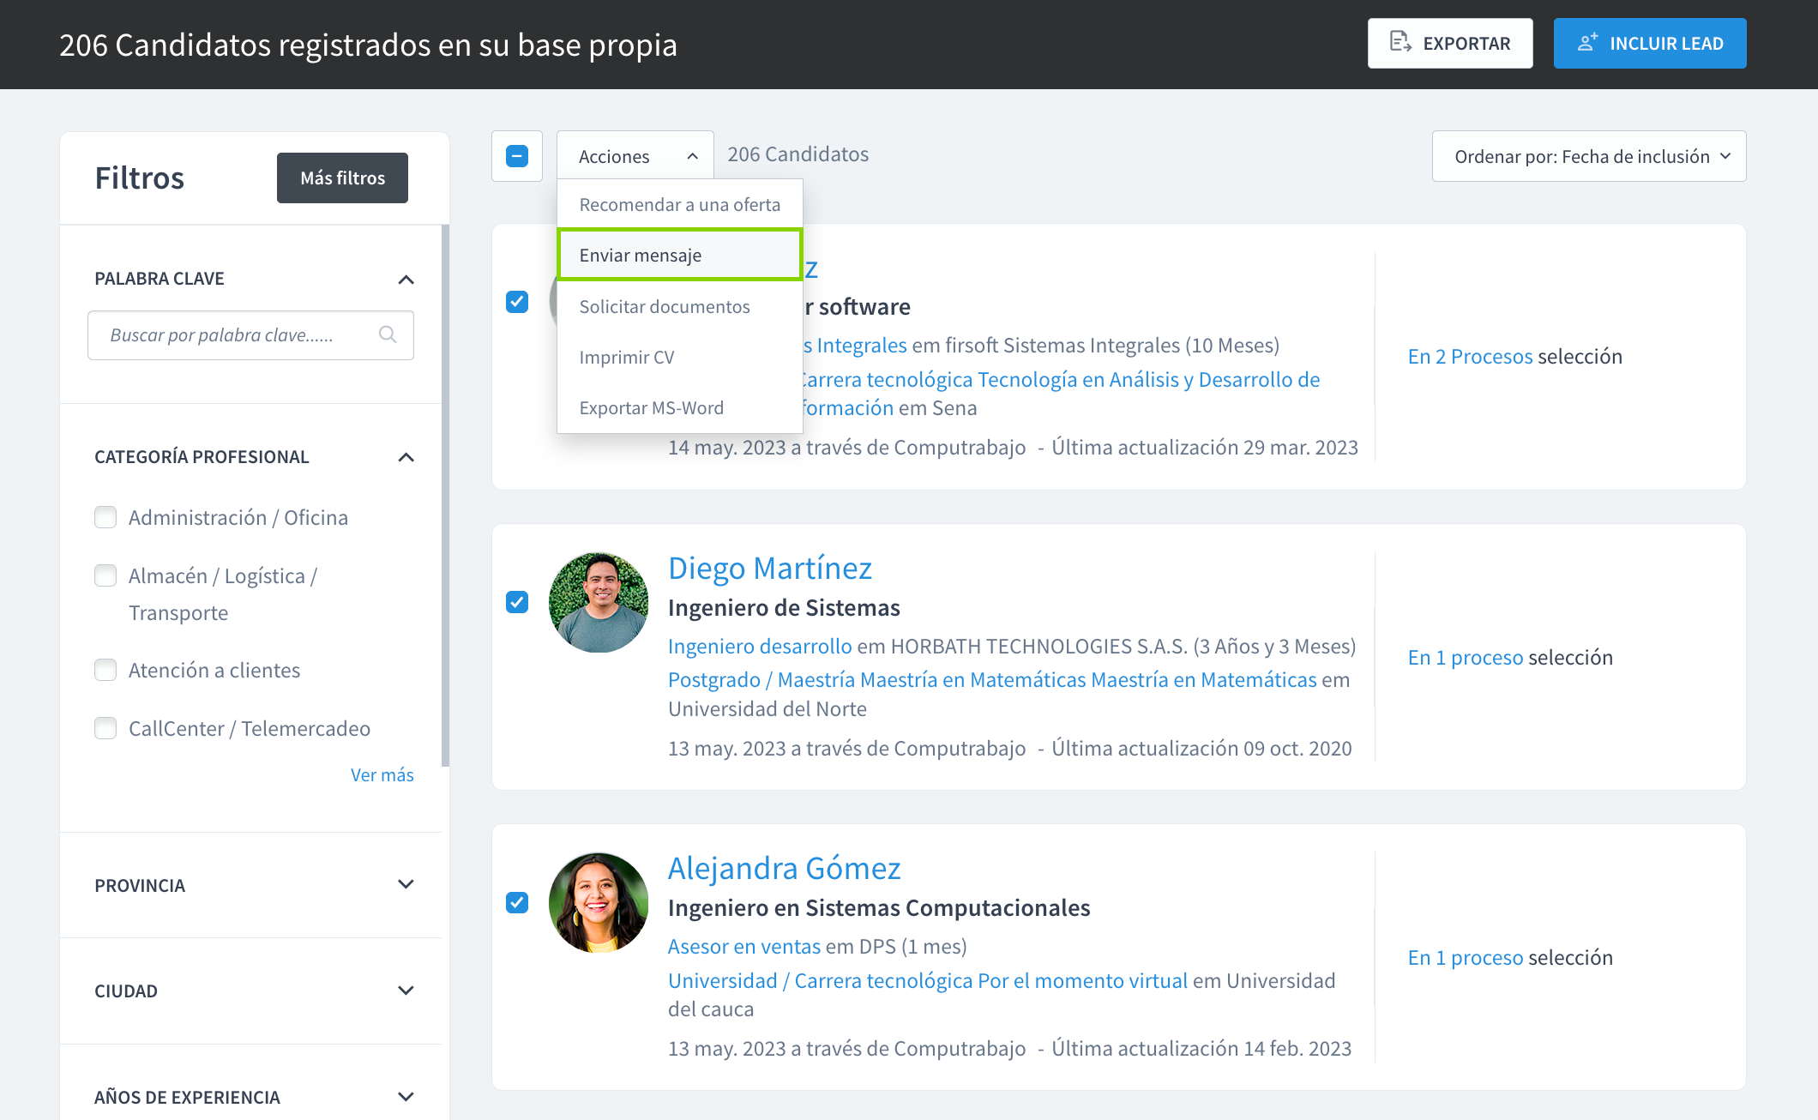Enable the Administración / Oficina filter
The width and height of the screenshot is (1818, 1120).
(x=105, y=517)
